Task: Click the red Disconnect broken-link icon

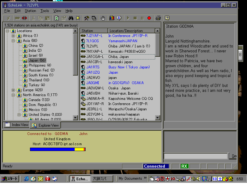Action: click(x=24, y=18)
